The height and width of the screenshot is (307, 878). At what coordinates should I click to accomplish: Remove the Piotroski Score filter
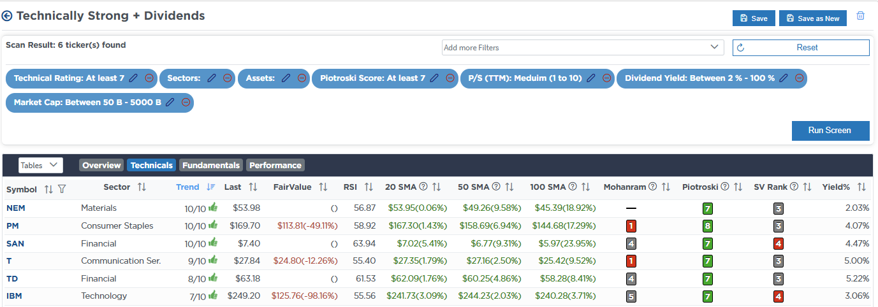[450, 78]
